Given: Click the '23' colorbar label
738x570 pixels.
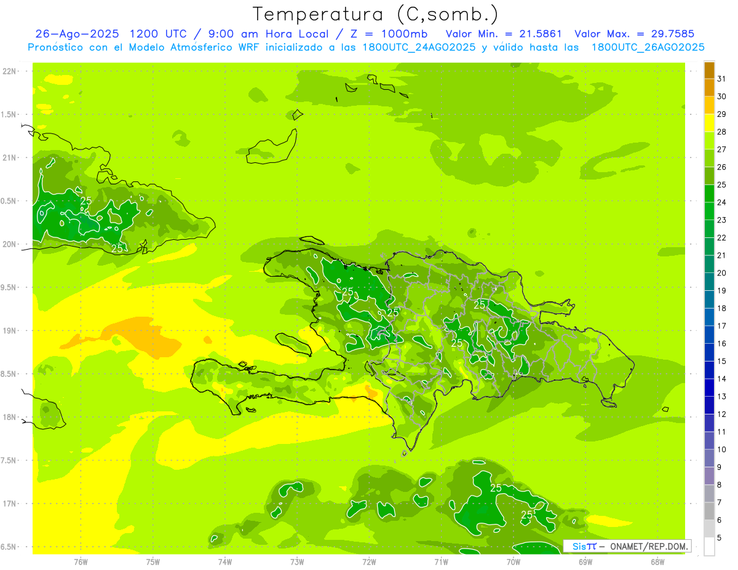Looking at the screenshot, I should (x=722, y=220).
